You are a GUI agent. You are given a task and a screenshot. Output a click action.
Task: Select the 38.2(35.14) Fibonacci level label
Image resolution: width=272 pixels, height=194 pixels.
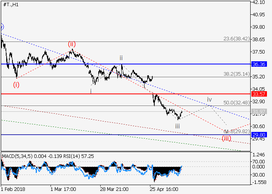[x=234, y=74]
